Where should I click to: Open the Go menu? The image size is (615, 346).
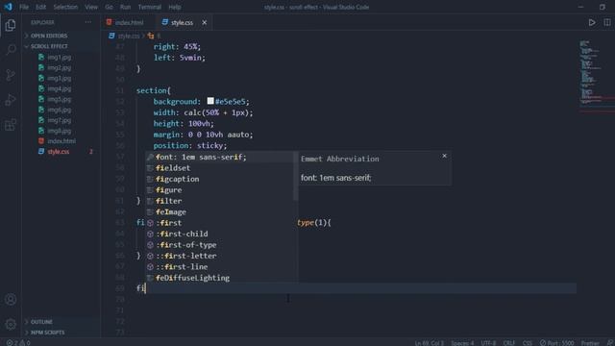pos(109,7)
